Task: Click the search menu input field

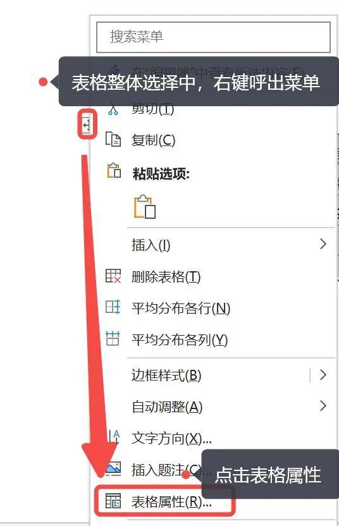Action: click(x=214, y=37)
